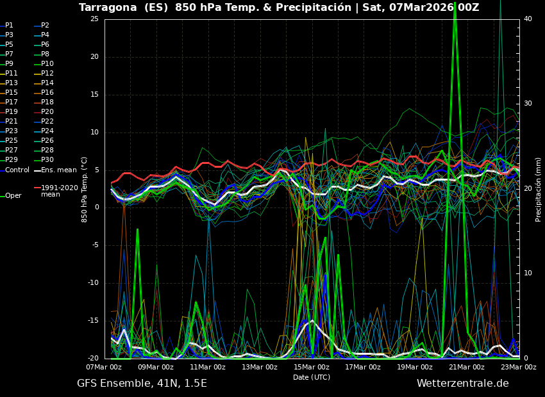This screenshot has width=545, height=397.
Task: Click the P24 legend label
Action: point(47,131)
